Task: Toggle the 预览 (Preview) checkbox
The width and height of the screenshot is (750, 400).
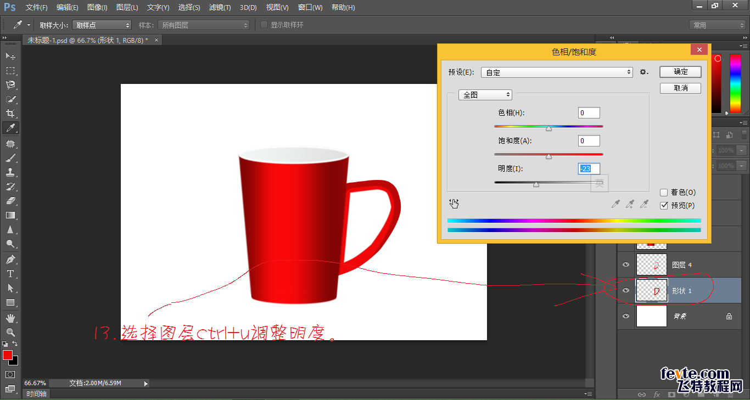Action: tap(664, 205)
